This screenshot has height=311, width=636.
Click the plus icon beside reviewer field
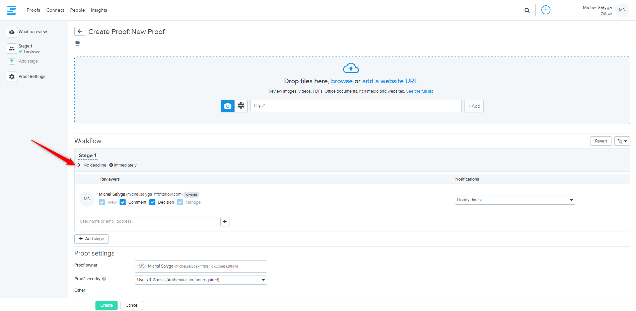click(225, 221)
